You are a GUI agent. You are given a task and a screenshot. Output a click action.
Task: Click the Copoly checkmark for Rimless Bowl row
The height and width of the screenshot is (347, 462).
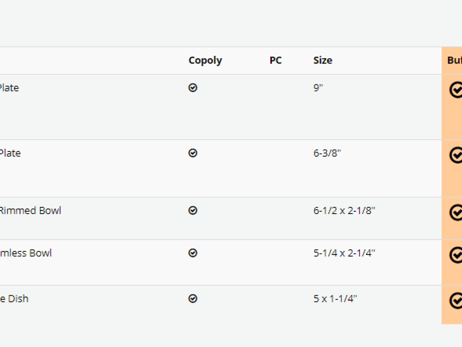click(193, 253)
